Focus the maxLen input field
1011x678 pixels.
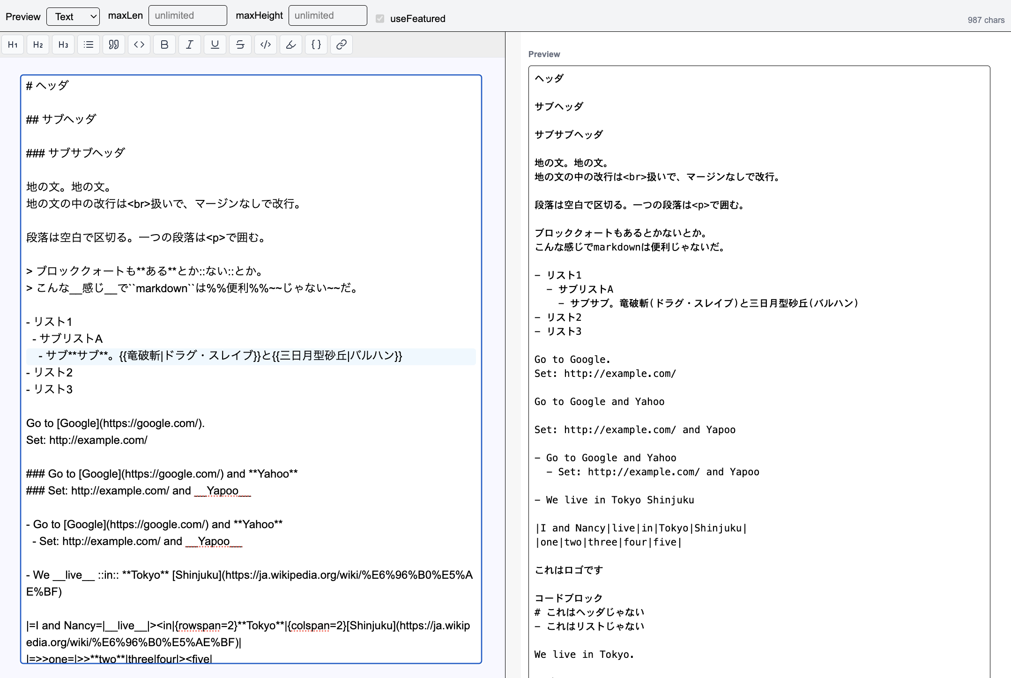[x=188, y=15]
